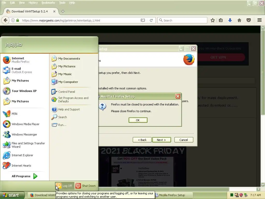This screenshot has width=265, height=199.
Task: Click the red shield security tray icon
Action: click(x=241, y=195)
